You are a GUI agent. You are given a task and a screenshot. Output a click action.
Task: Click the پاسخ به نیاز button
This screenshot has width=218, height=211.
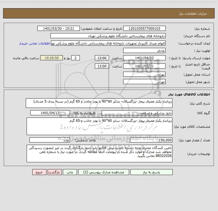coord(151,172)
